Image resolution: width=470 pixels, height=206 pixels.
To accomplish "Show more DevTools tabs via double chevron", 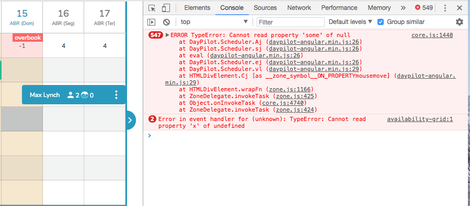I will tap(403, 8).
